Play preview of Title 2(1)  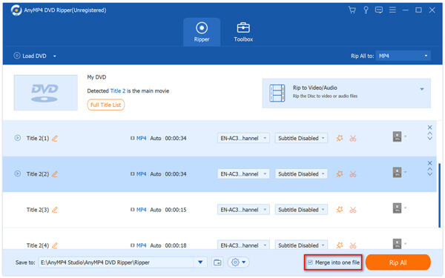click(x=18, y=138)
